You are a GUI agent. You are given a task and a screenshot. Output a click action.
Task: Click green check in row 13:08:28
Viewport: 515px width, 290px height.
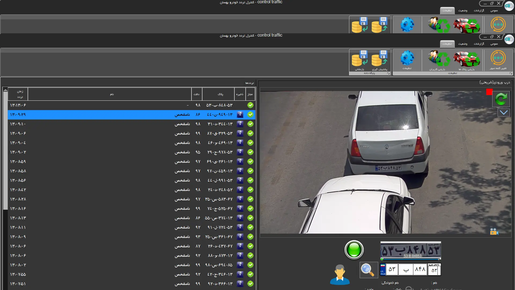(x=250, y=199)
